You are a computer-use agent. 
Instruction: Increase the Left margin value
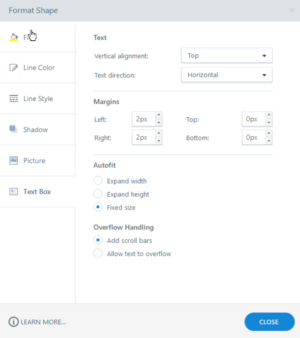(x=159, y=115)
